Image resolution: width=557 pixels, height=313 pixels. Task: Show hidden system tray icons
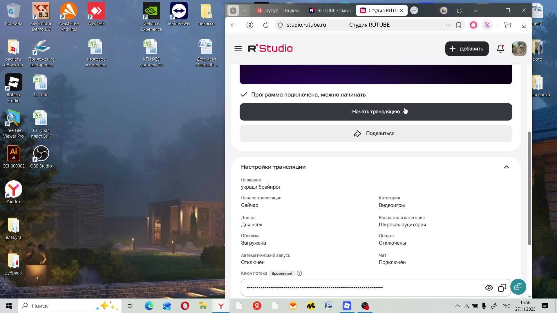click(x=457, y=306)
